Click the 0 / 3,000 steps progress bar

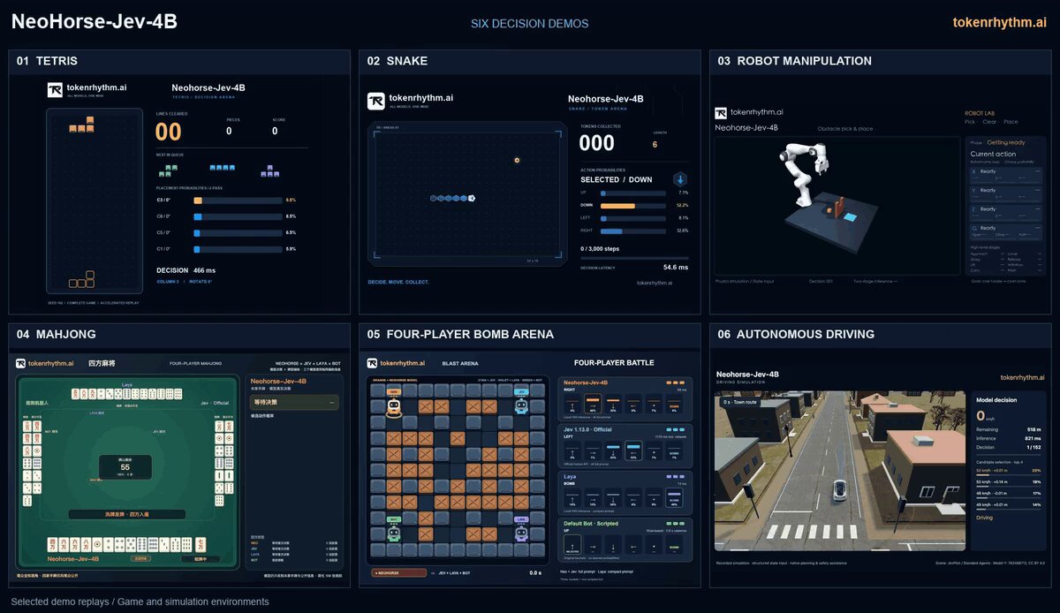(x=634, y=258)
